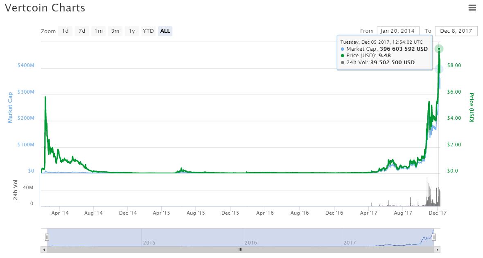483x258 pixels.
Task: Click the 2015 label in the navigator
Action: pyautogui.click(x=149, y=242)
